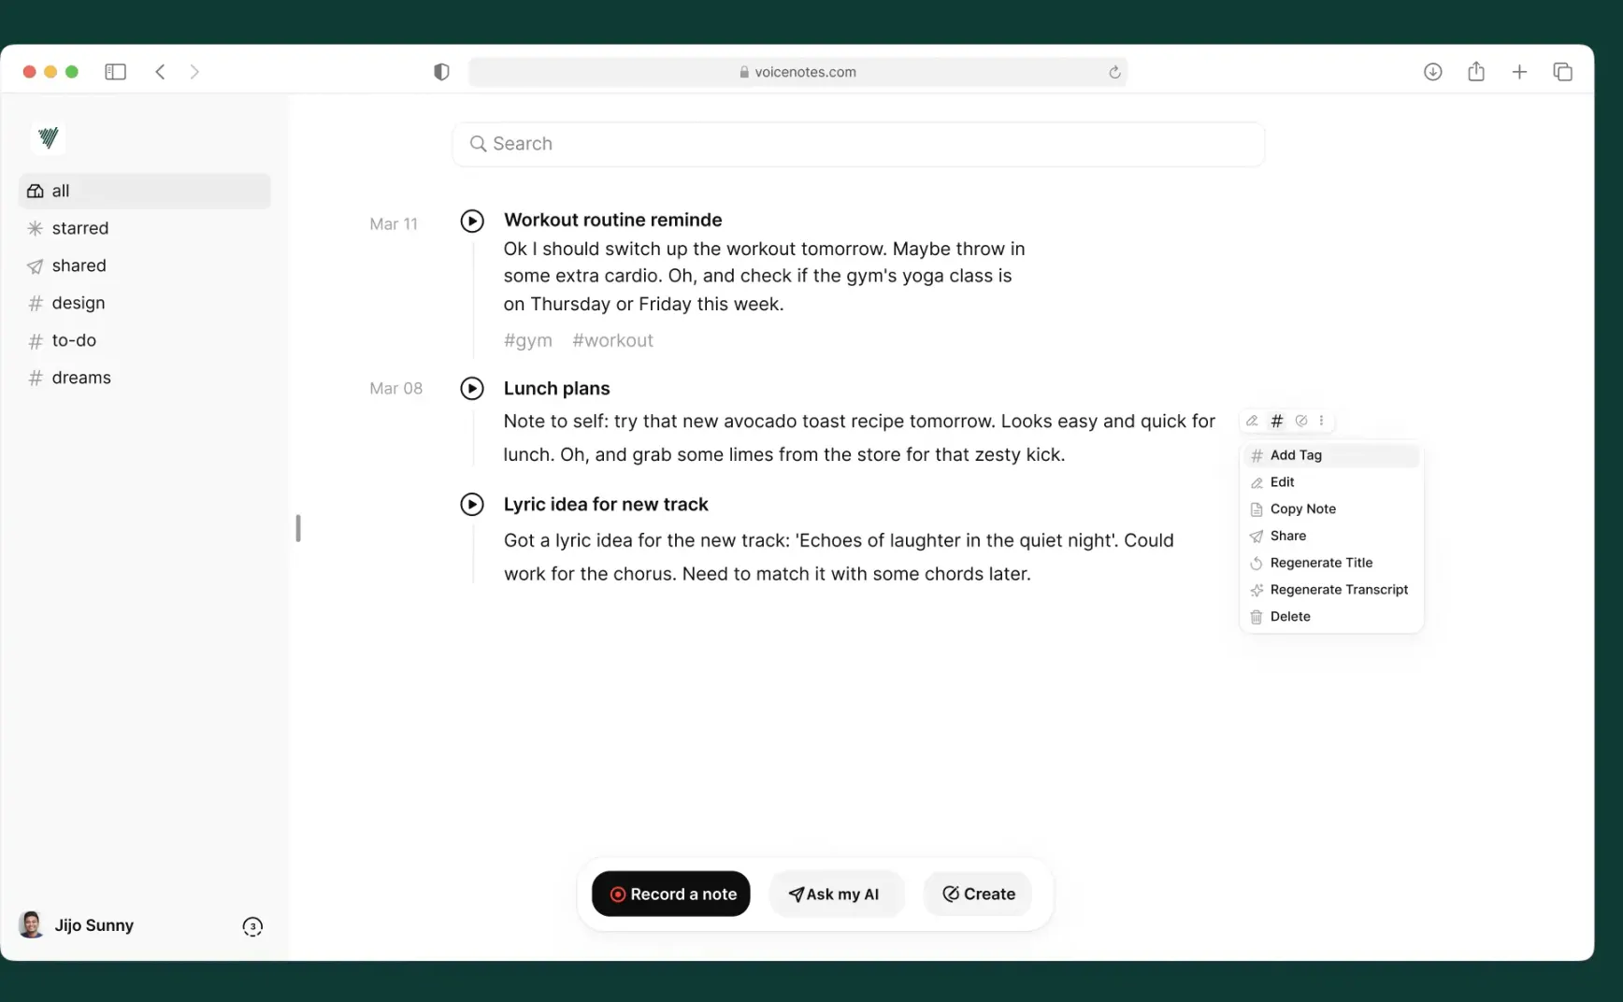1623x1002 pixels.
Task: Click the create icon in note hover toolbar
Action: 1301,421
